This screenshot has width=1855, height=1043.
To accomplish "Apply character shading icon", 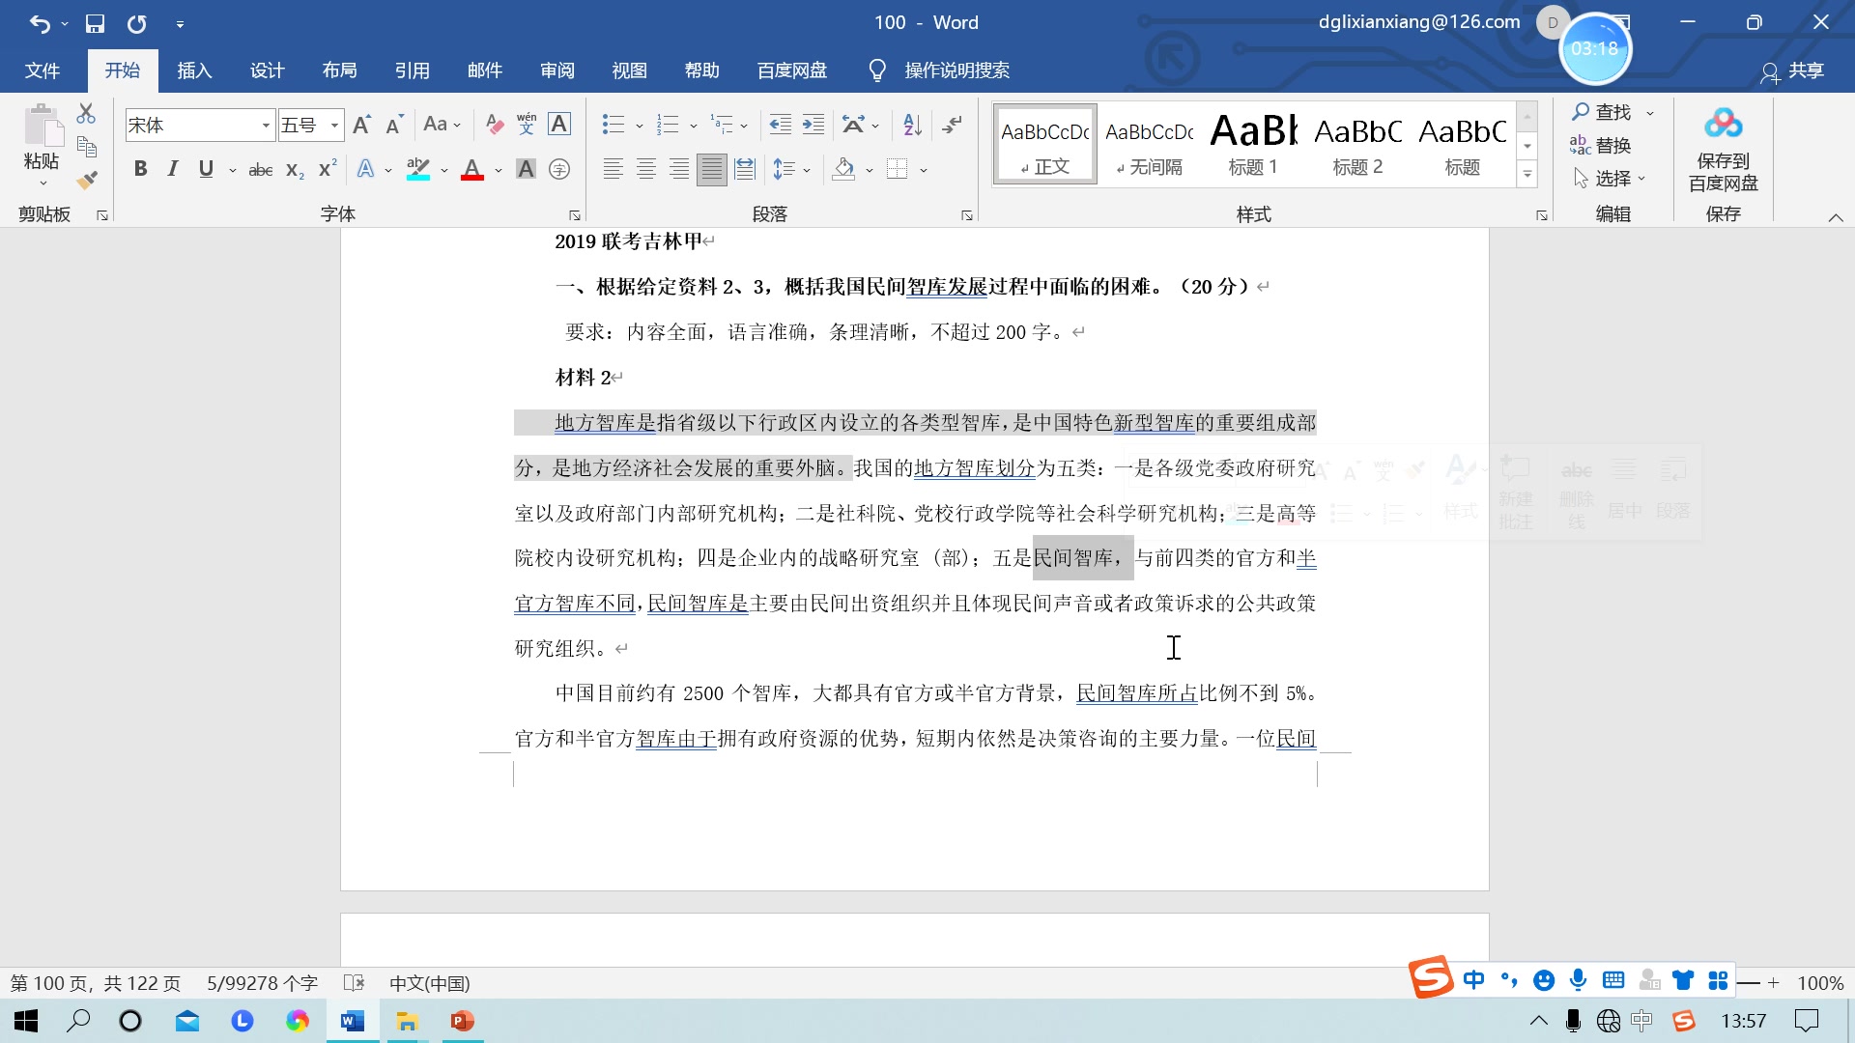I will click(526, 170).
